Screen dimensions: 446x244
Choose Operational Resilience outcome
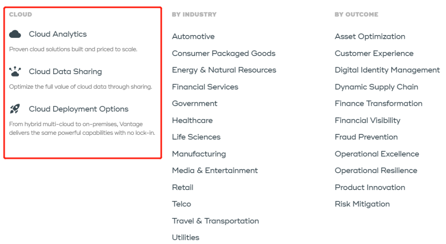pyautogui.click(x=376, y=171)
